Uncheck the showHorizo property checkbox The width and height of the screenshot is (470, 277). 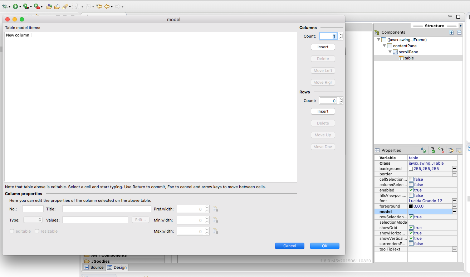point(411,233)
